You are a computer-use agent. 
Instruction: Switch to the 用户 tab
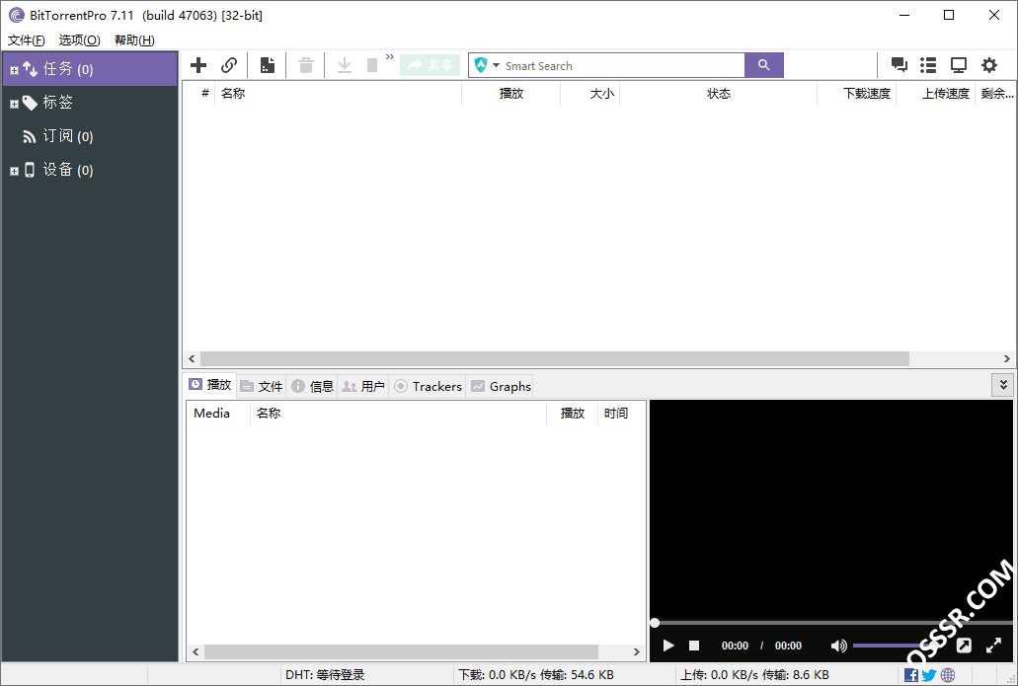(363, 387)
